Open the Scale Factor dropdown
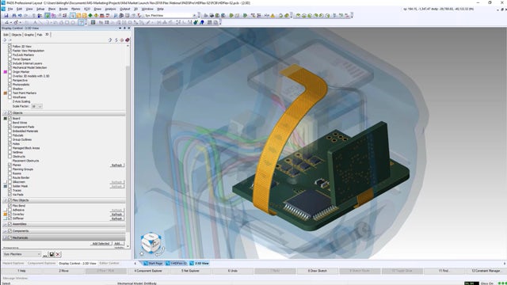 [36, 106]
